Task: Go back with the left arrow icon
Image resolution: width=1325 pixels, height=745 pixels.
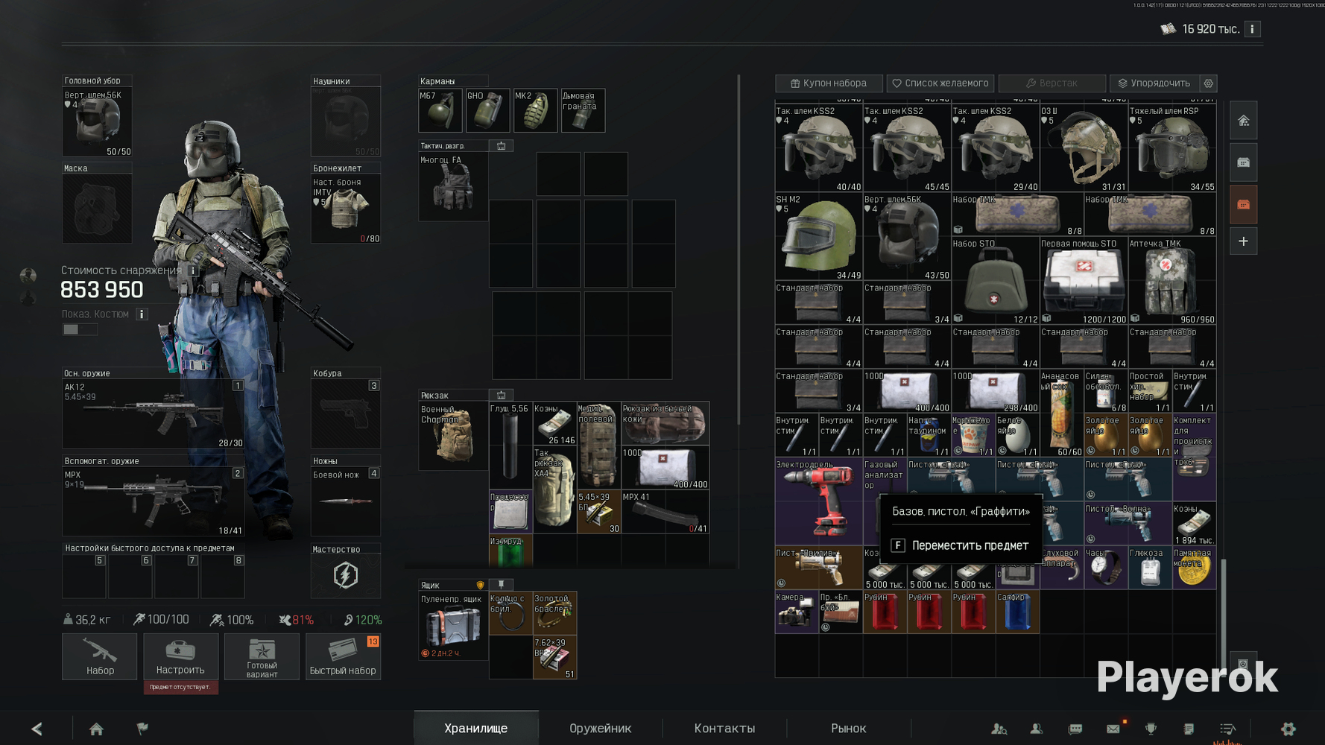Action: pos(37,729)
